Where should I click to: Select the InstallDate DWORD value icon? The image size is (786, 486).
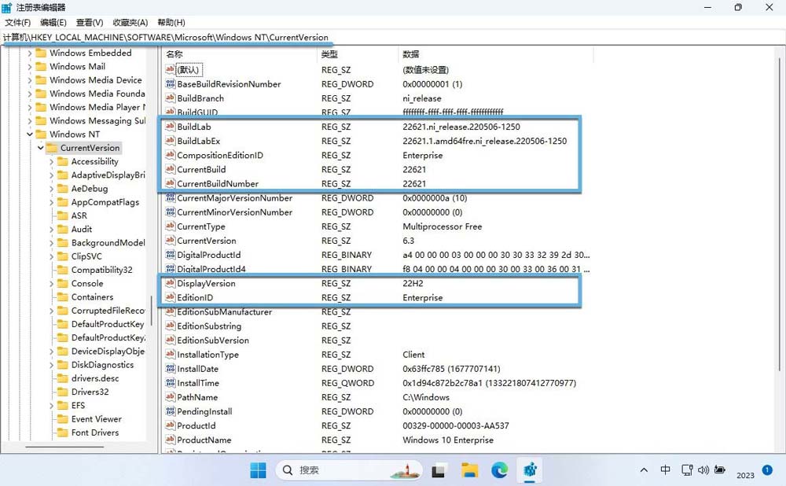pyautogui.click(x=170, y=369)
